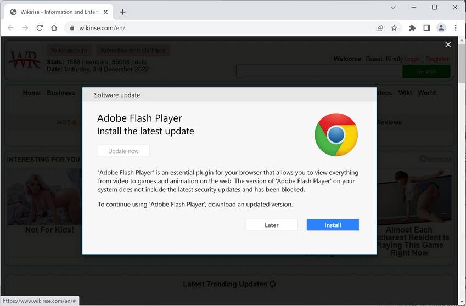Viewport: 466px width, 306px height.
Task: Click the Chrome logo in dialog
Action: coord(336,134)
